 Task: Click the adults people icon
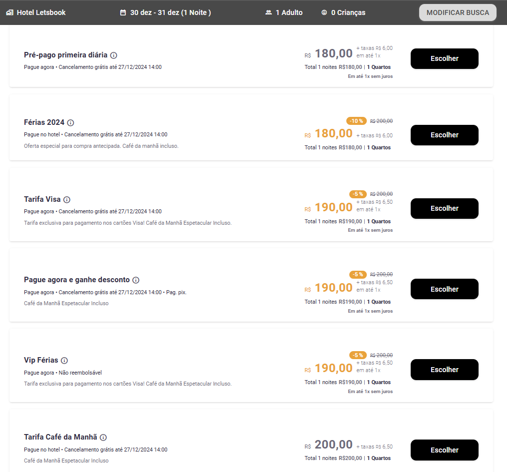(x=268, y=12)
